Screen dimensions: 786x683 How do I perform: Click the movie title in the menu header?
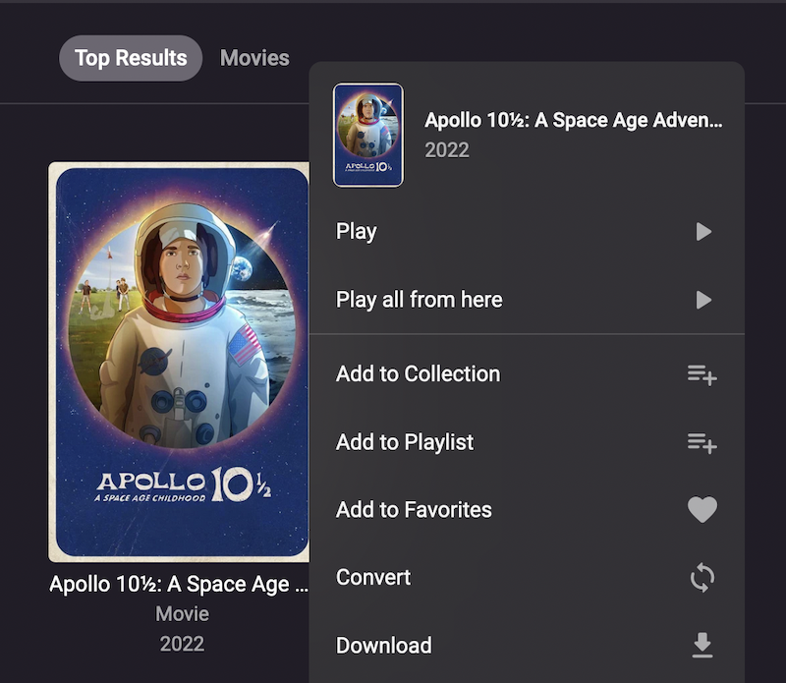coord(573,121)
